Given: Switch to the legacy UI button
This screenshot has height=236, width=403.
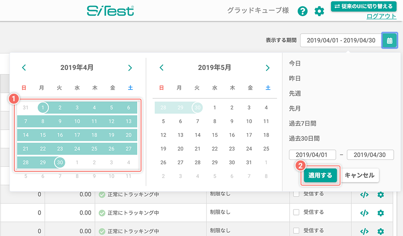Looking at the screenshot, I should pyautogui.click(x=364, y=6).
